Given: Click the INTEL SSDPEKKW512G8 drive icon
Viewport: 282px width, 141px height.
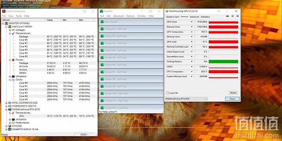Looking at the screenshot, I should pyautogui.click(x=10, y=103).
